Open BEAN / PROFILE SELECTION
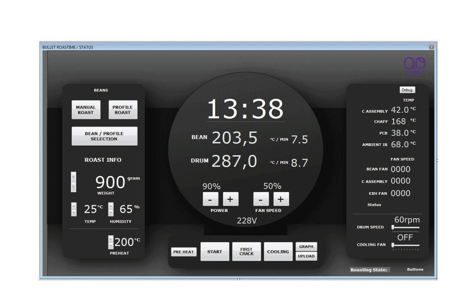This screenshot has height=292, width=451. (x=104, y=136)
